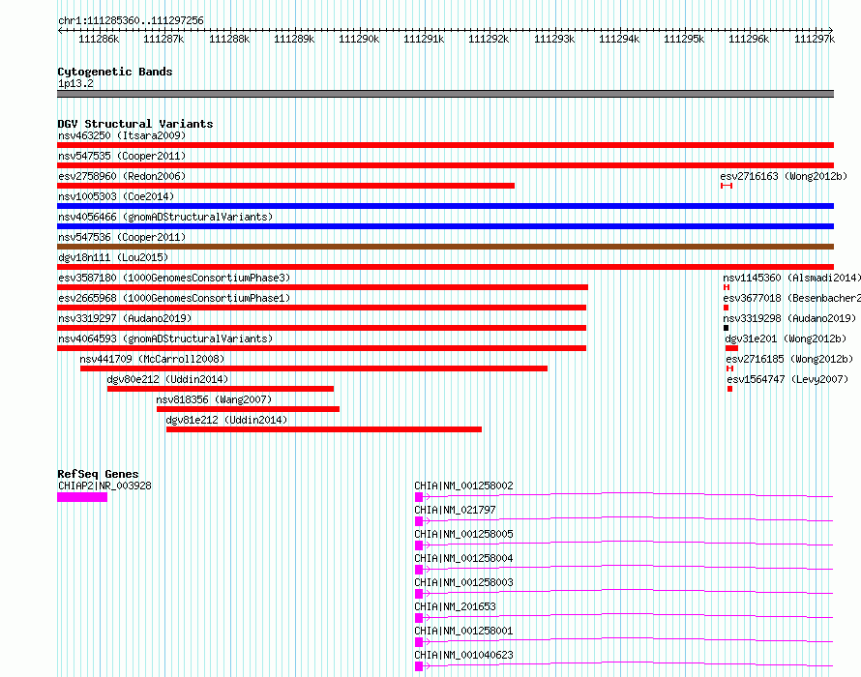Click the chr1:111285360..111297256 coordinates text
861x677 pixels.
131,20
